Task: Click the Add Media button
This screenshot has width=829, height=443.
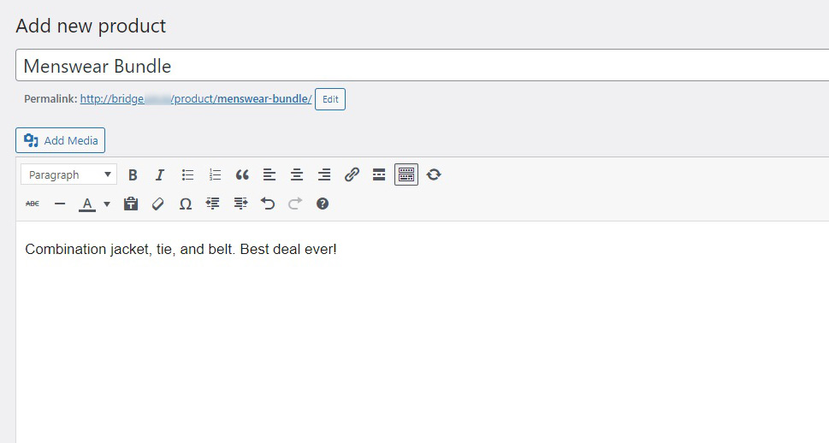Action: (x=60, y=140)
